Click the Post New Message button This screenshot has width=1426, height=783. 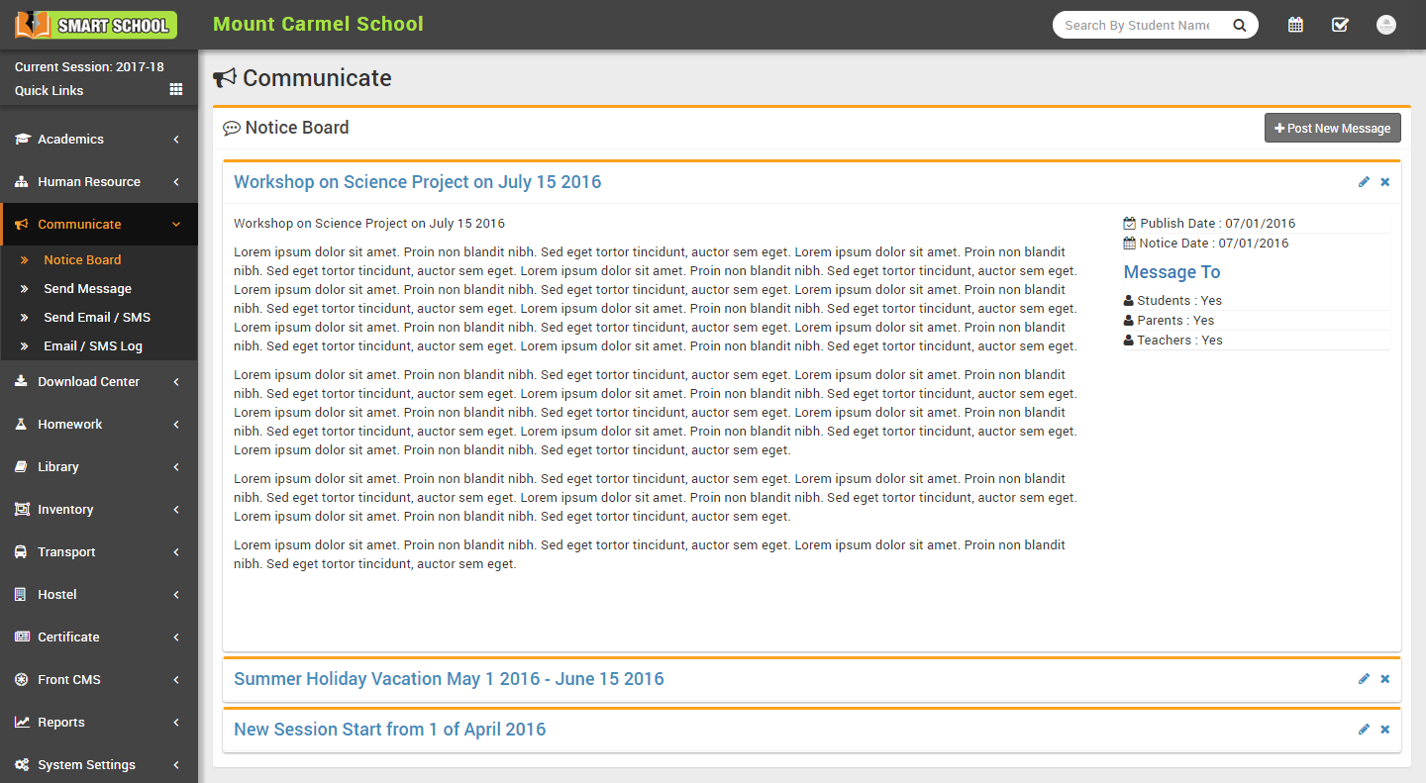[x=1332, y=129]
